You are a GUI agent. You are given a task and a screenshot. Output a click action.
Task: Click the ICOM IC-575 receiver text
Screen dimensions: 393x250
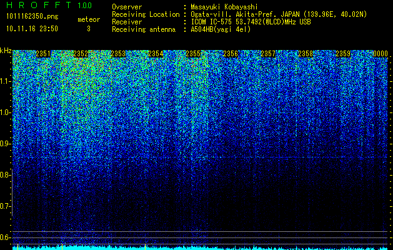(x=251, y=22)
